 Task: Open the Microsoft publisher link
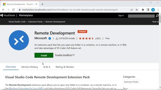pyautogui.click(x=41, y=38)
